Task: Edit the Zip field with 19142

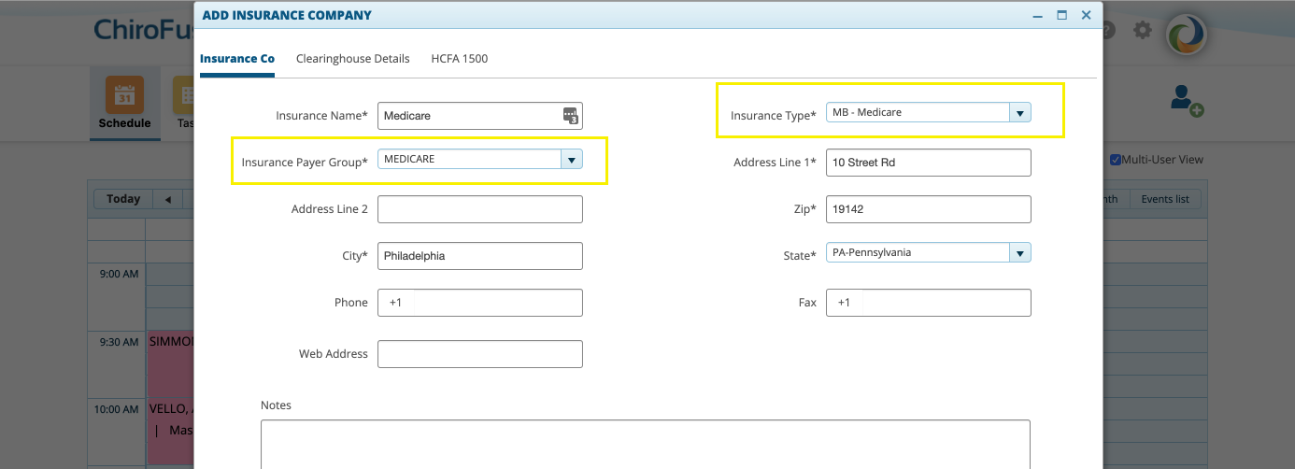Action: 929,209
